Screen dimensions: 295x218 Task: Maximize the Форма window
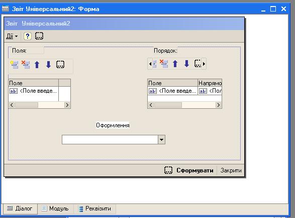pyautogui.click(x=273, y=9)
